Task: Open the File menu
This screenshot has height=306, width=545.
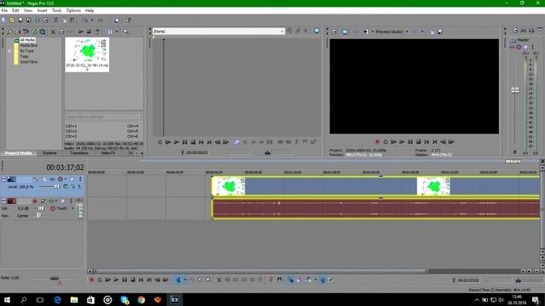Action: (x=4, y=10)
